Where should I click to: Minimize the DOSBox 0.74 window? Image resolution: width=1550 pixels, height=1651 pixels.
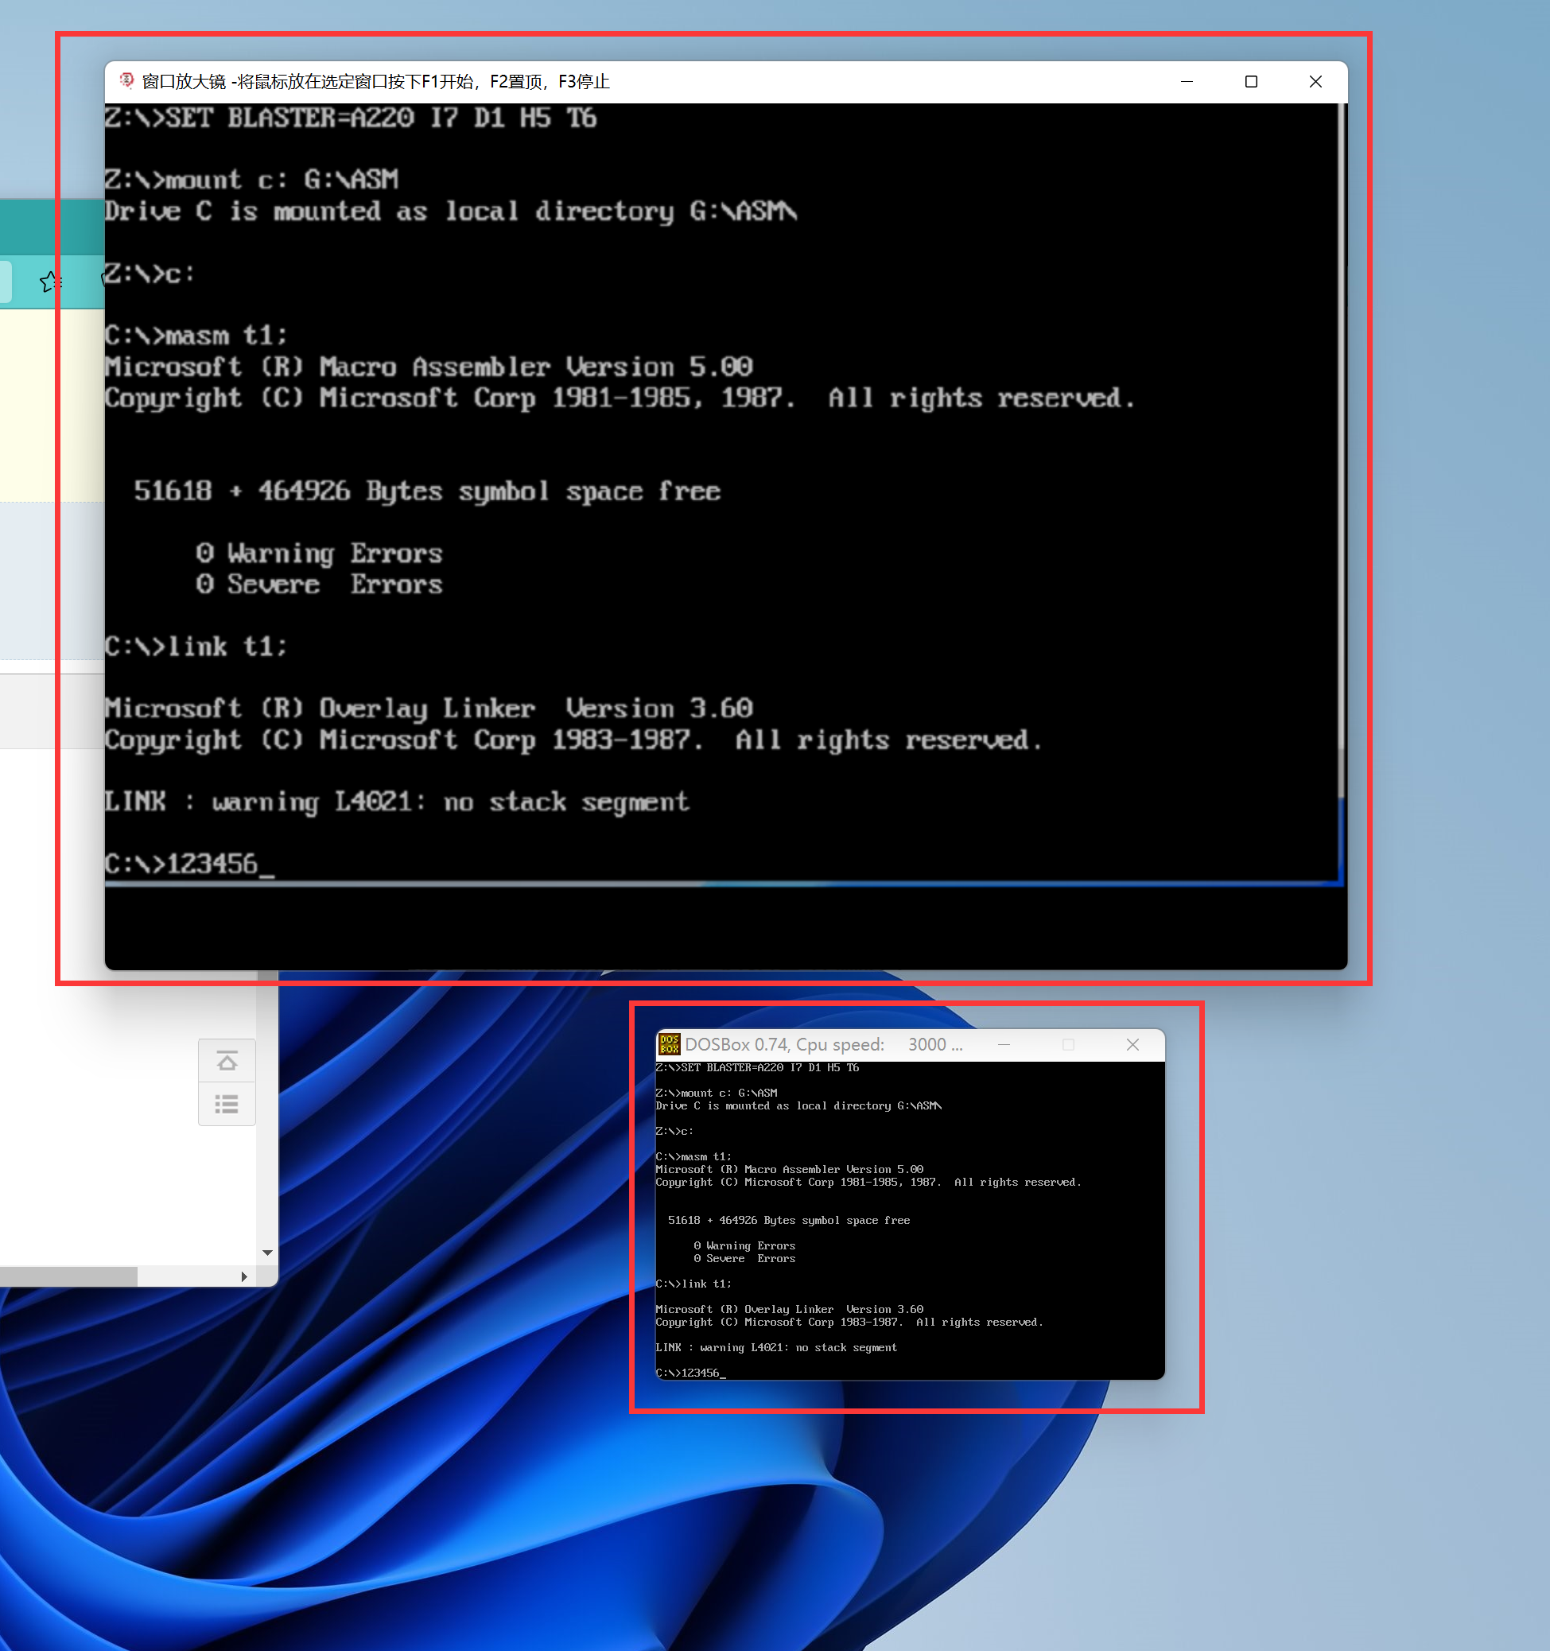1004,1045
